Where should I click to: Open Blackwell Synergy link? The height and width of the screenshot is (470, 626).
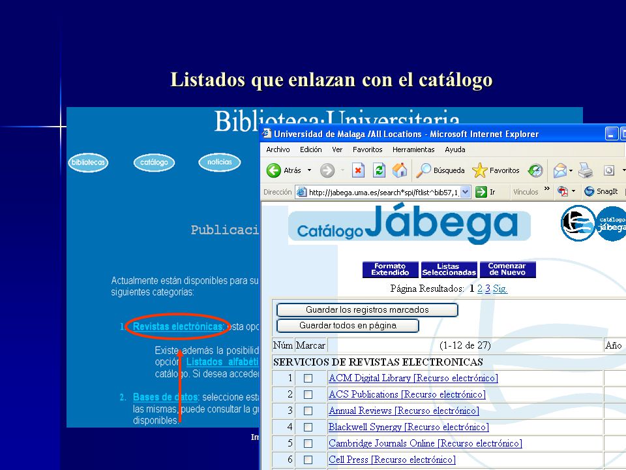click(408, 427)
